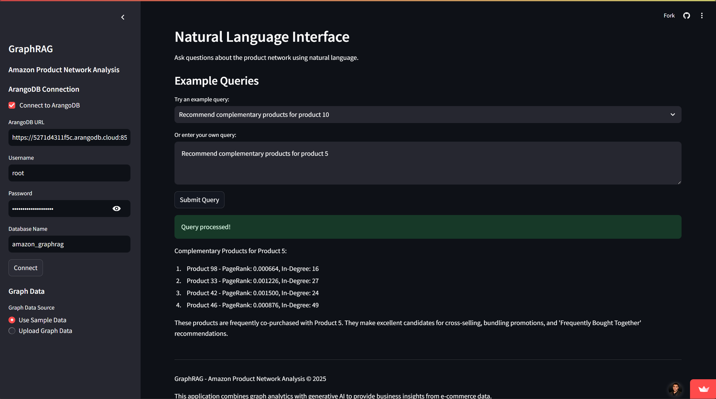Focus the Password input field
The image size is (716, 399).
(x=59, y=209)
